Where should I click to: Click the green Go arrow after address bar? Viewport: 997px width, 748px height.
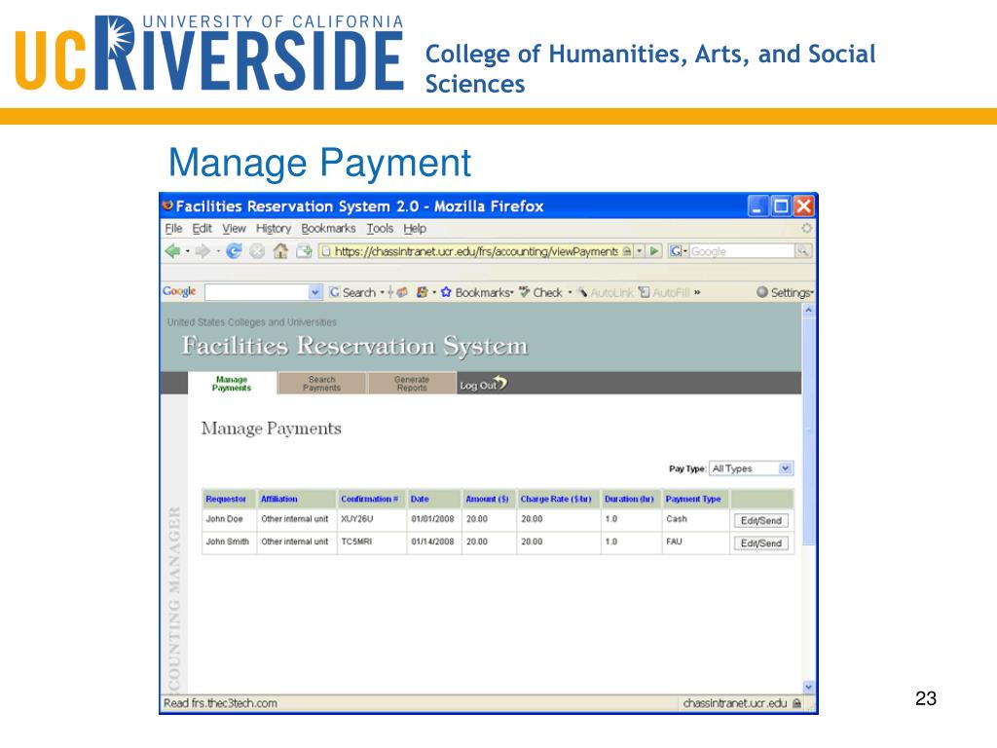(654, 251)
